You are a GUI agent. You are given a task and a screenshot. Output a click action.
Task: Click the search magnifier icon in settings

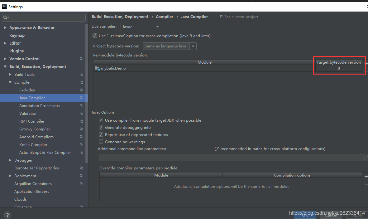coord(6,17)
